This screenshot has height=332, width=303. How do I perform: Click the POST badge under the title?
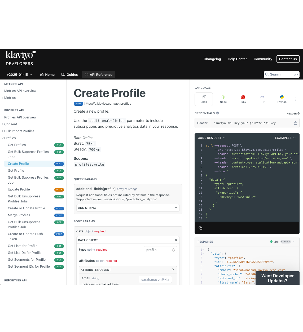78,104
